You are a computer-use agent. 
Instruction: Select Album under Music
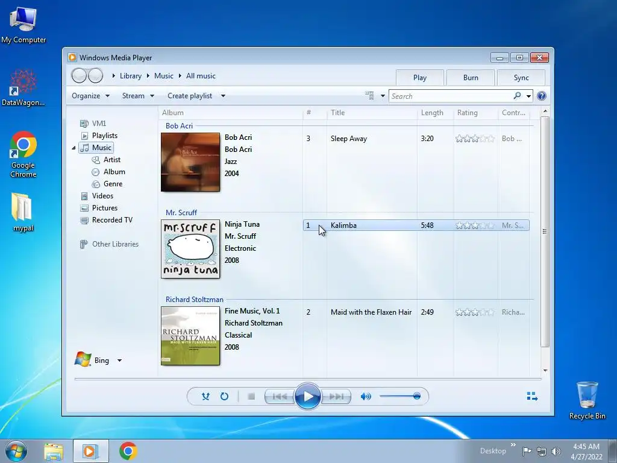tap(114, 172)
